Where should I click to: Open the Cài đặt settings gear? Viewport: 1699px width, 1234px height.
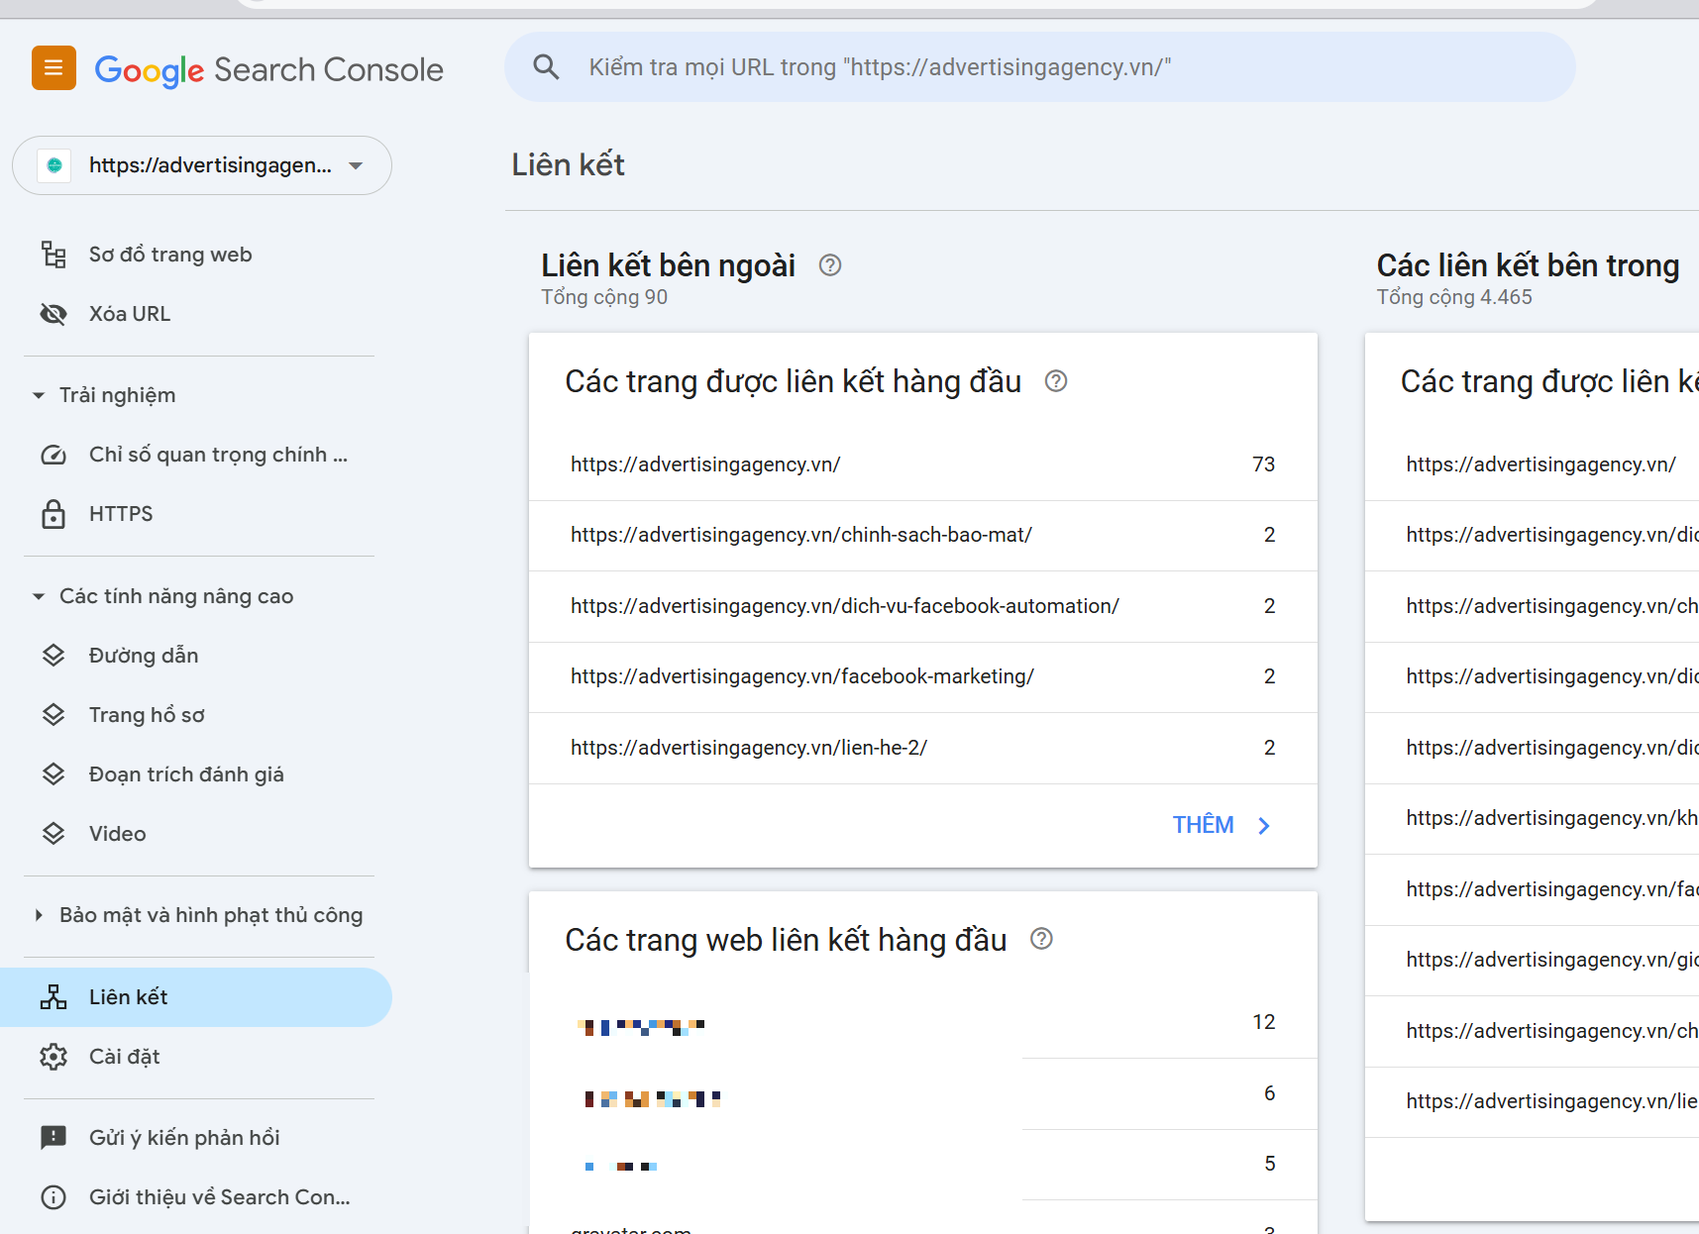click(53, 1056)
